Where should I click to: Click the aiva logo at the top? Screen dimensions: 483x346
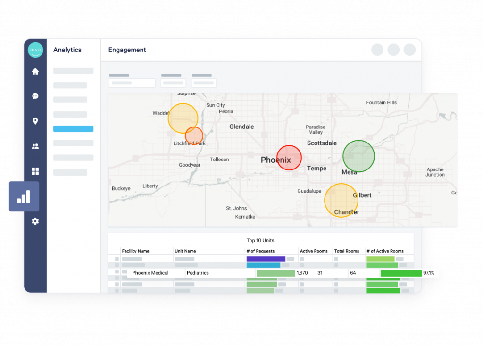(35, 50)
